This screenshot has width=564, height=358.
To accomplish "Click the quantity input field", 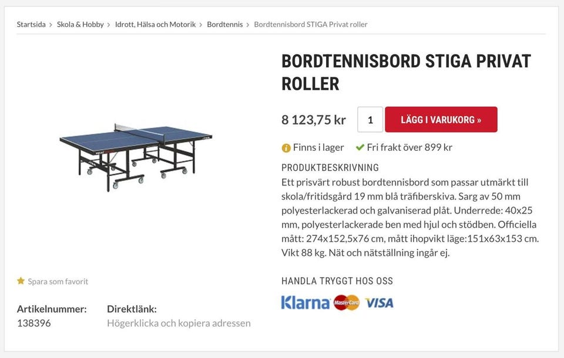I will pyautogui.click(x=370, y=120).
